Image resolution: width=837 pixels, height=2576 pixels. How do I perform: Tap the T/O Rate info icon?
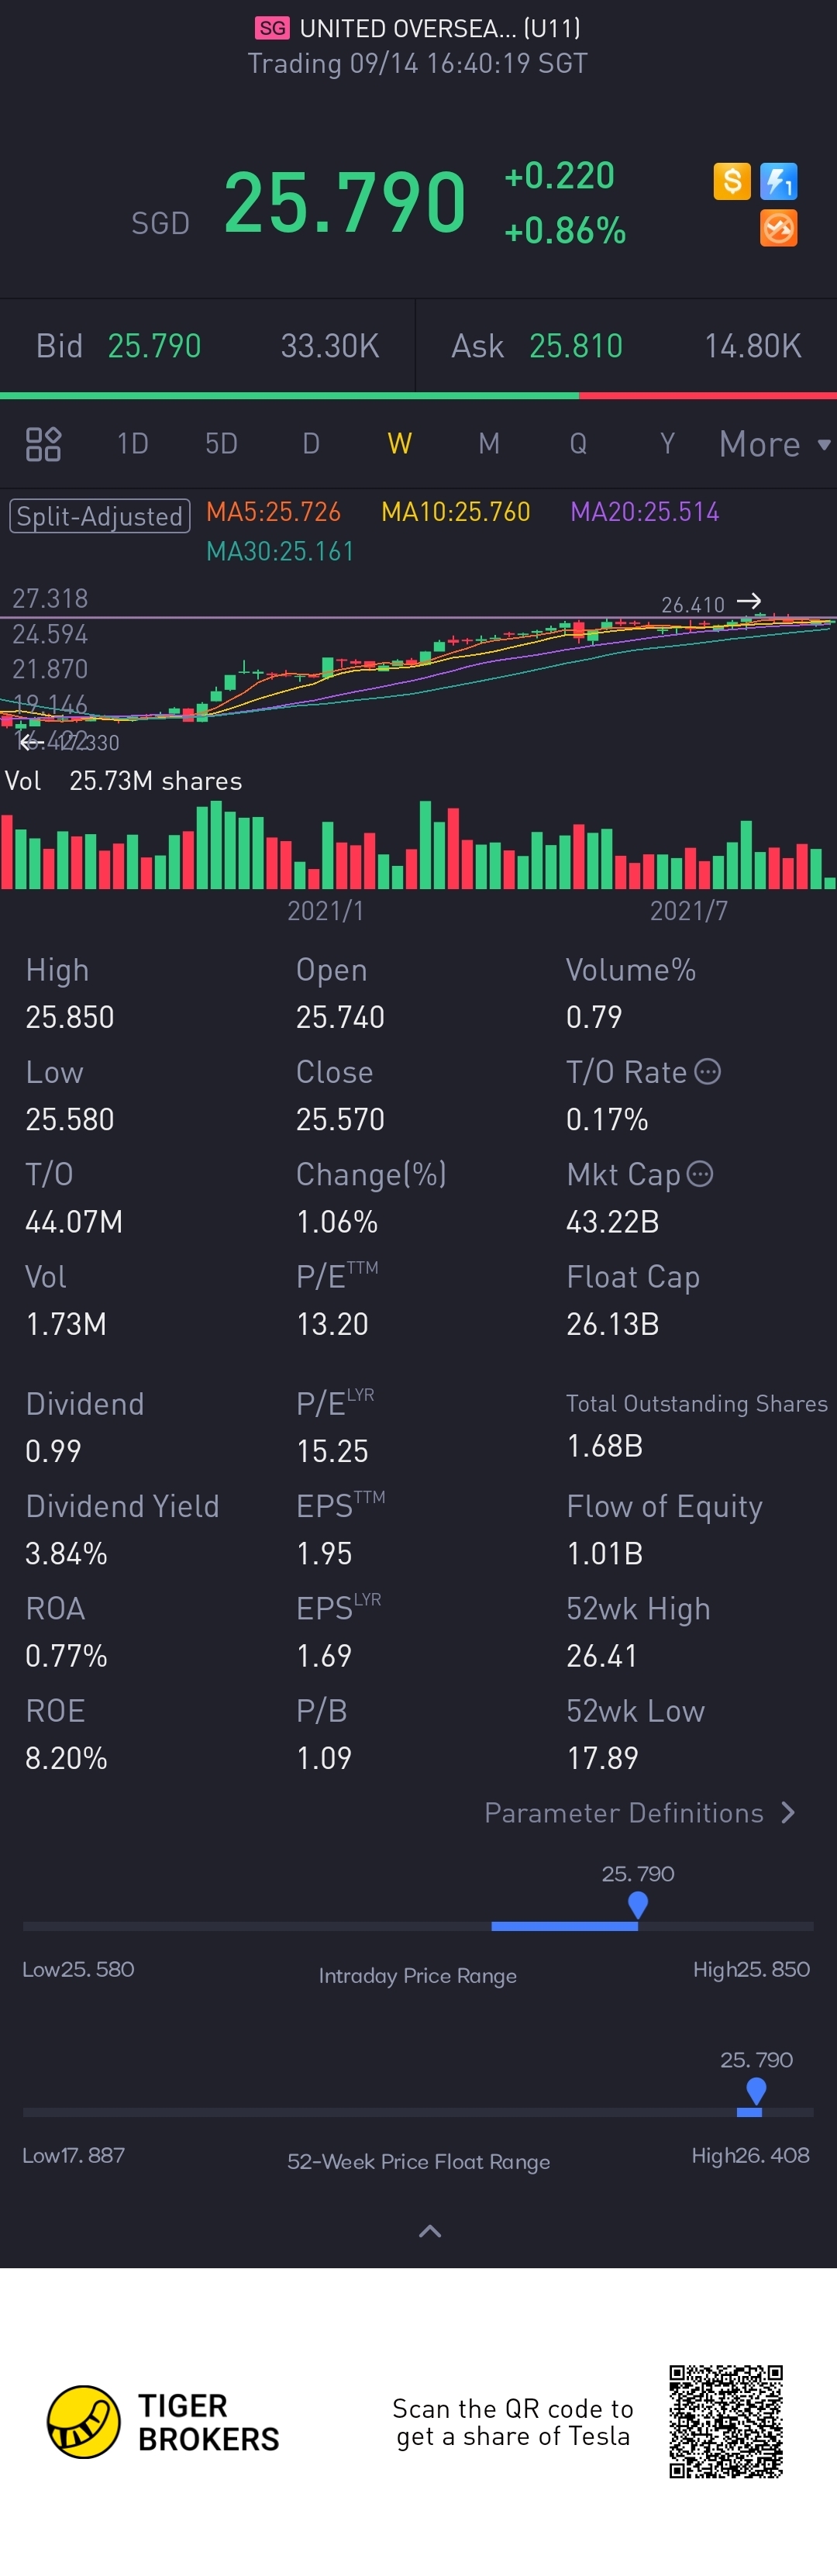point(707,1072)
